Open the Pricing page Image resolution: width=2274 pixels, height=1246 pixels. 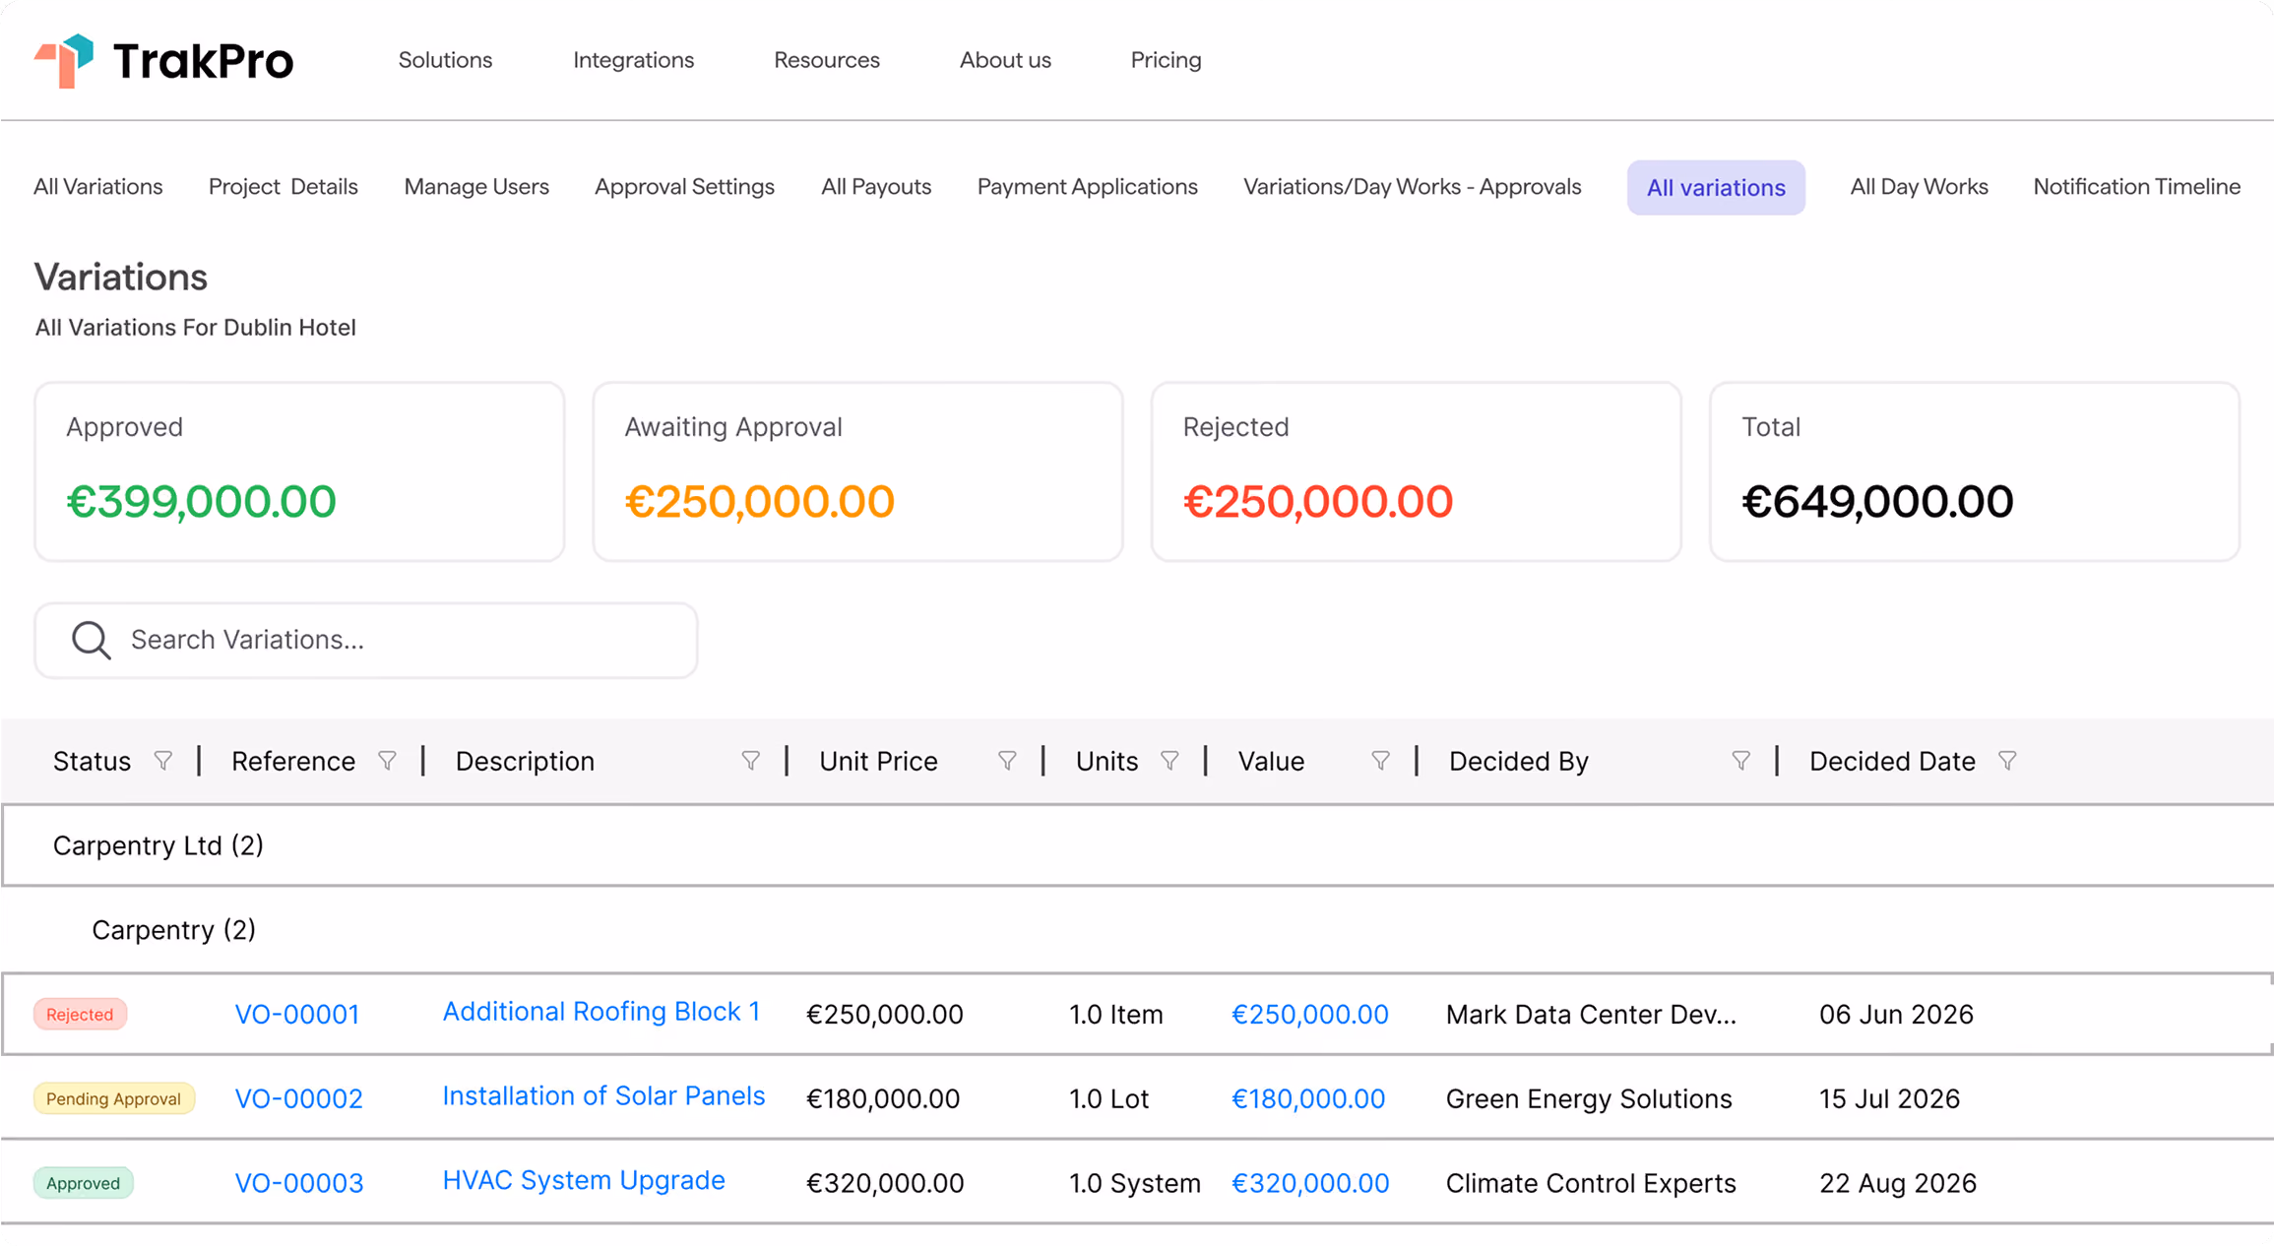(1166, 60)
